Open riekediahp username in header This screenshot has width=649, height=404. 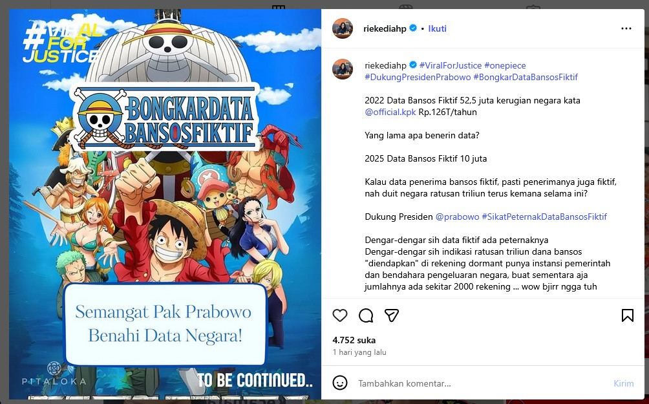(x=385, y=28)
